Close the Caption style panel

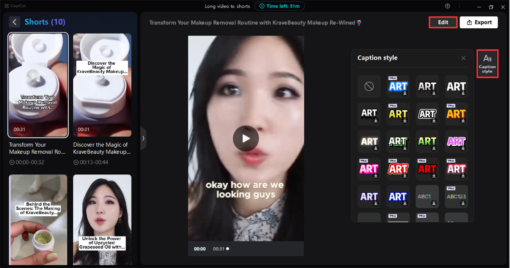tap(463, 58)
